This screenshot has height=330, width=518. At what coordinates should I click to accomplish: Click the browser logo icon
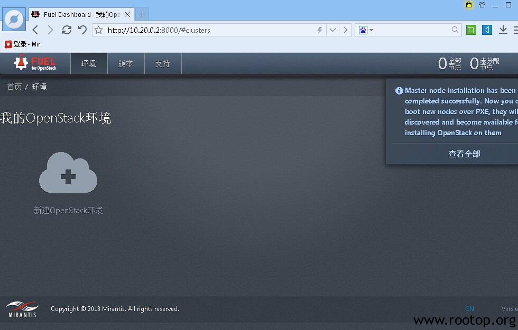click(x=14, y=19)
